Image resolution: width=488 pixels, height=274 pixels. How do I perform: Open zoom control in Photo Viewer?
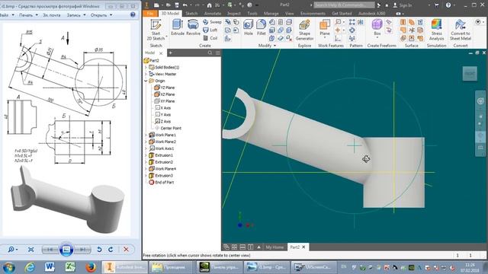[12, 250]
